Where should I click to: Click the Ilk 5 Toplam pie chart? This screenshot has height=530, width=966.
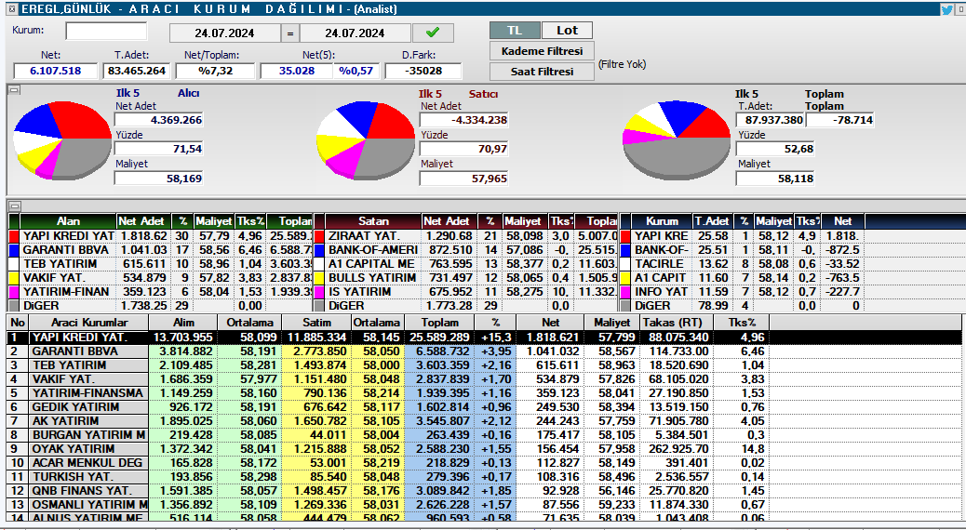point(677,139)
